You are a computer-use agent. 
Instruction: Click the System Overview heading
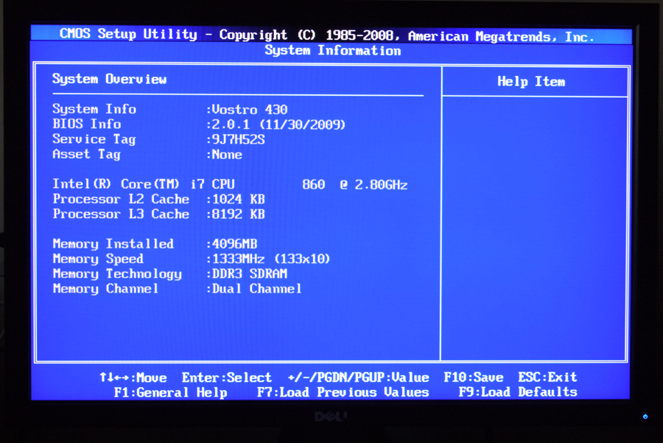pos(110,80)
